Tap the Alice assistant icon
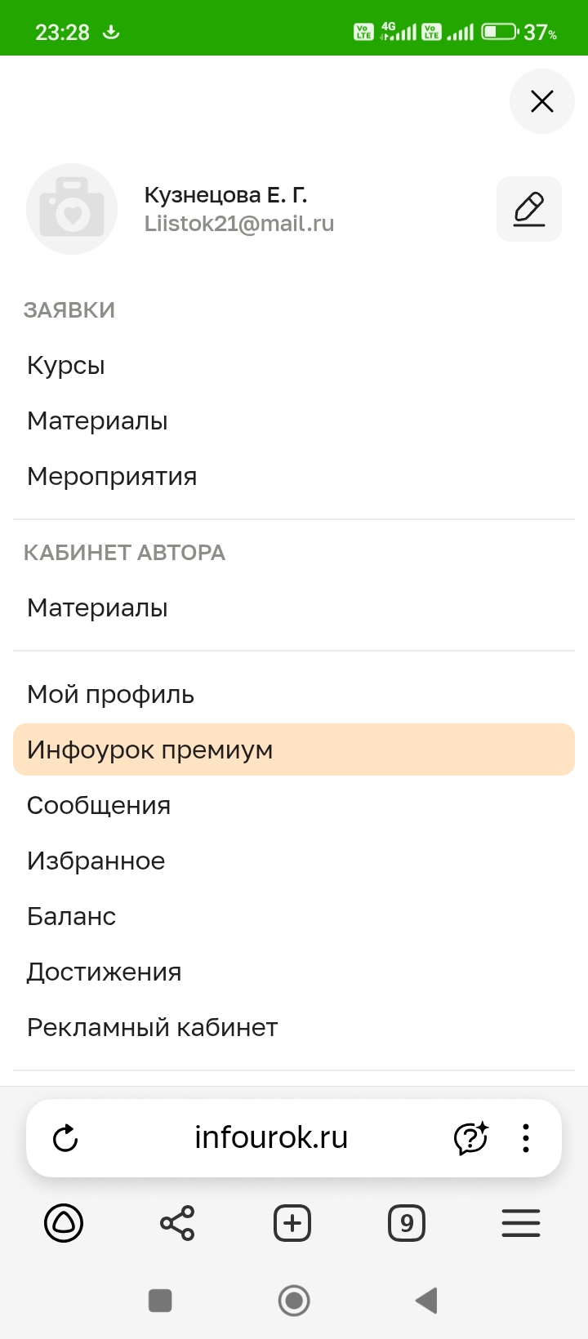The width and height of the screenshot is (588, 1339). point(64,1223)
